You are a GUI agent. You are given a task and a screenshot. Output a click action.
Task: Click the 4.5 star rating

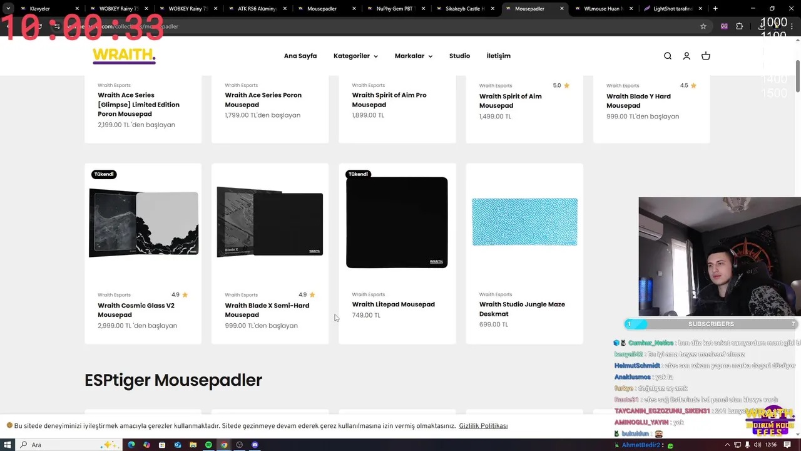point(688,86)
